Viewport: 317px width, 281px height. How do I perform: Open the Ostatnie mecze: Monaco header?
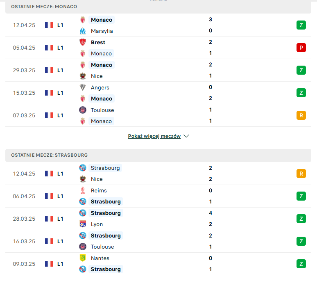click(158, 7)
